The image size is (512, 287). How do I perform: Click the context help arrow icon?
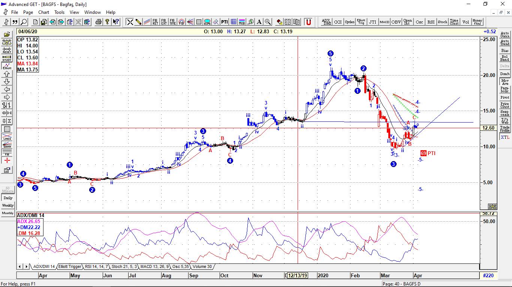click(x=116, y=22)
